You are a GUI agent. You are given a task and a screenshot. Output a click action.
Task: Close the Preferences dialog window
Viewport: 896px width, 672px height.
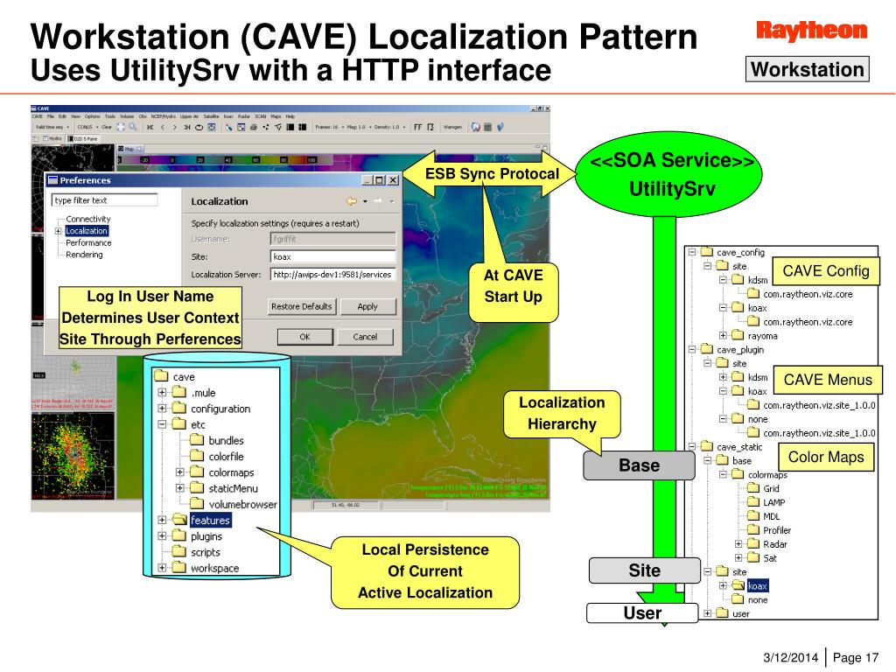(393, 180)
